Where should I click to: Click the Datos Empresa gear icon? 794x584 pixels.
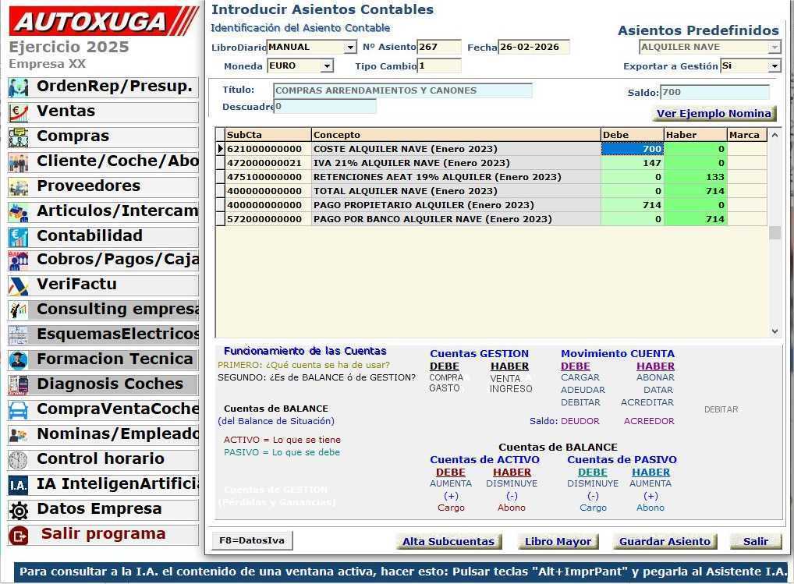click(18, 510)
